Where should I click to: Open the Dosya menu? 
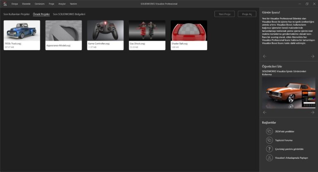pos(15,3)
